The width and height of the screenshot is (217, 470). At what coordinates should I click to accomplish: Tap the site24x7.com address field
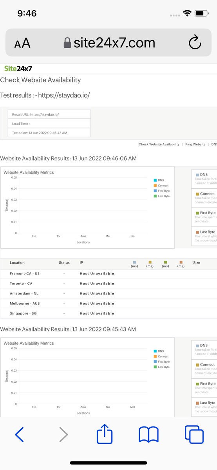pyautogui.click(x=108, y=42)
